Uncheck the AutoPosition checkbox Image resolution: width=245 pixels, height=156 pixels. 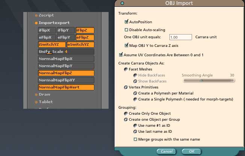pyautogui.click(x=126, y=22)
